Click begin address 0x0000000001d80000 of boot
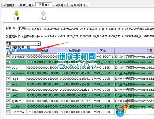This screenshot has width=154, height=119. [x=43, y=67]
